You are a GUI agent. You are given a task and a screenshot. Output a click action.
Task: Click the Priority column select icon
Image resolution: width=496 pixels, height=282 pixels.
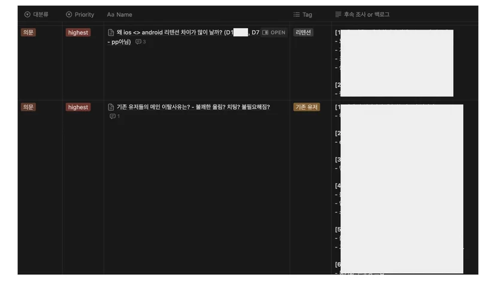coord(69,14)
